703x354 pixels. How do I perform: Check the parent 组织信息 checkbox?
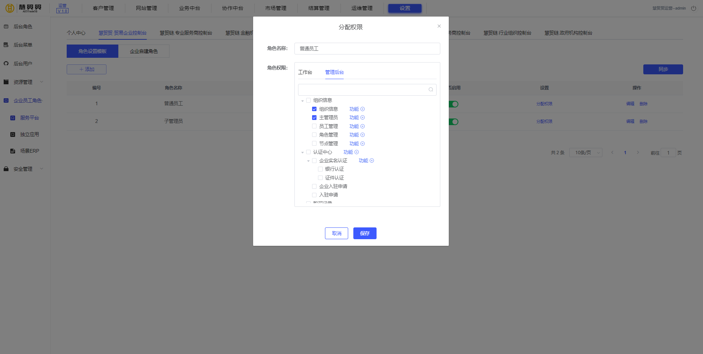coord(308,100)
